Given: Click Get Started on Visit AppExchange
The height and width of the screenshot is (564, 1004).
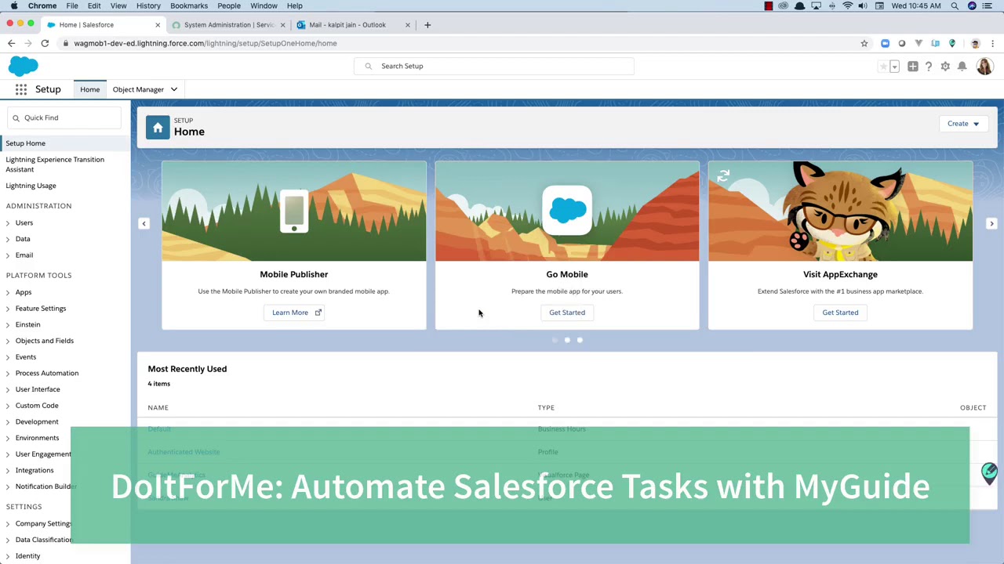Looking at the screenshot, I should 840,313.
